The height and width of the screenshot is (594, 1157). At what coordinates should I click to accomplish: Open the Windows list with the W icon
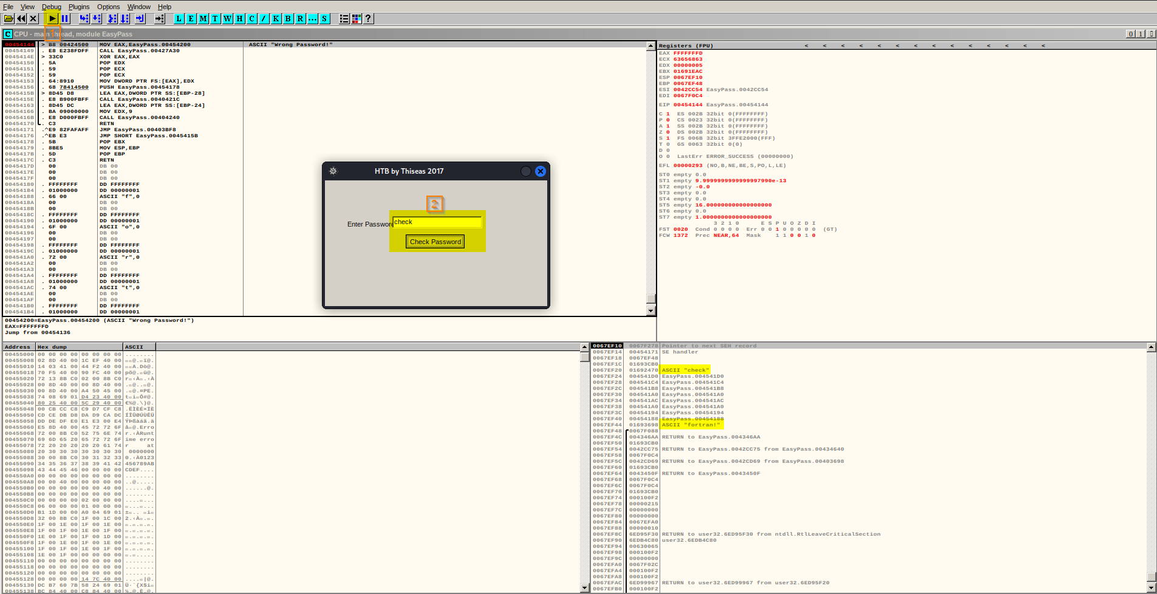click(227, 19)
